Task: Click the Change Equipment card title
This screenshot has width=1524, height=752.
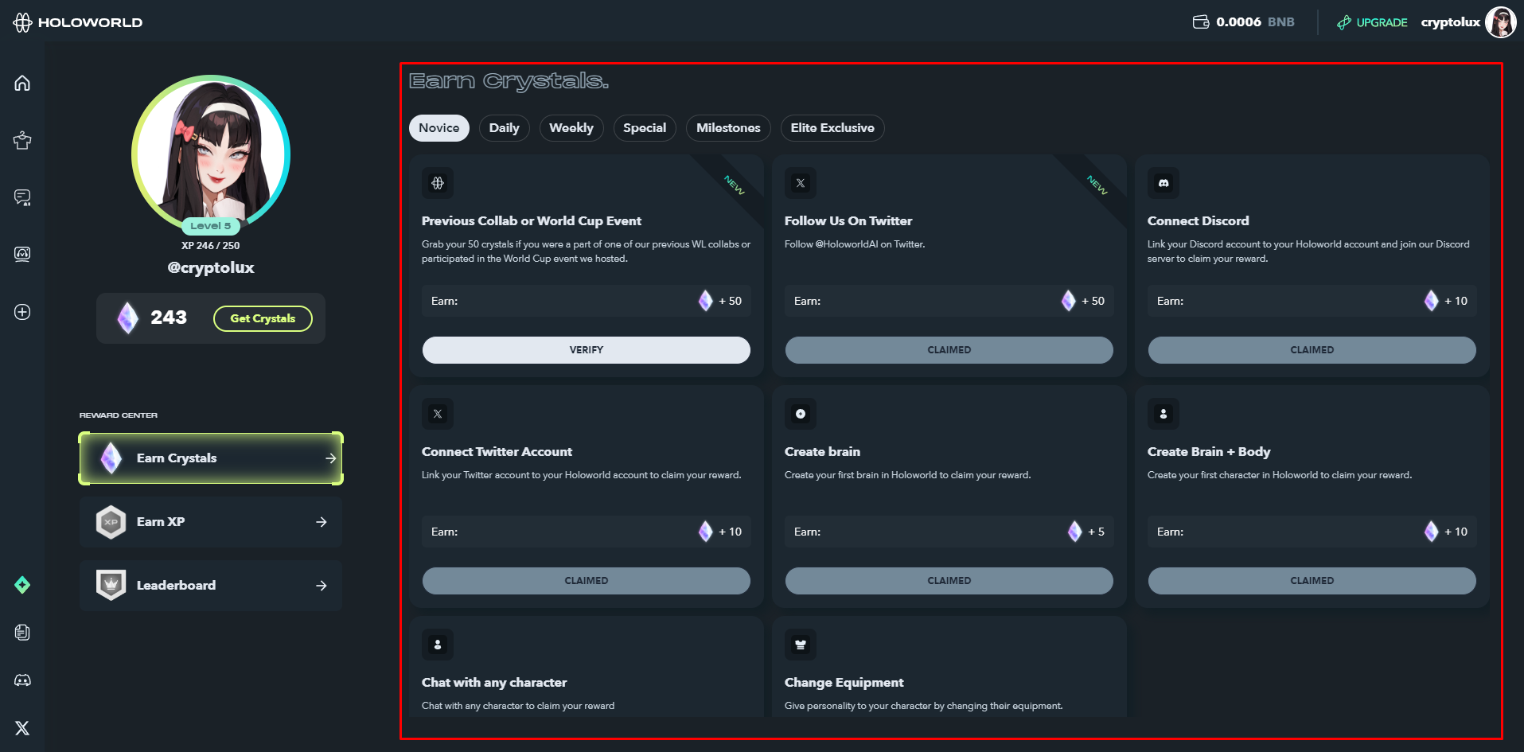Action: click(844, 683)
